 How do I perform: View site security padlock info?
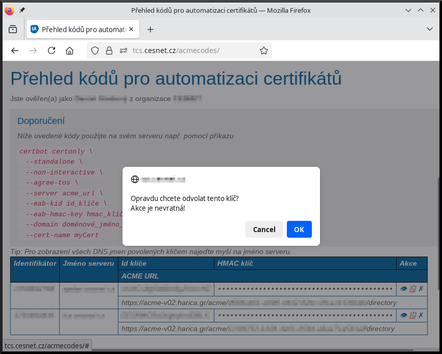click(108, 50)
